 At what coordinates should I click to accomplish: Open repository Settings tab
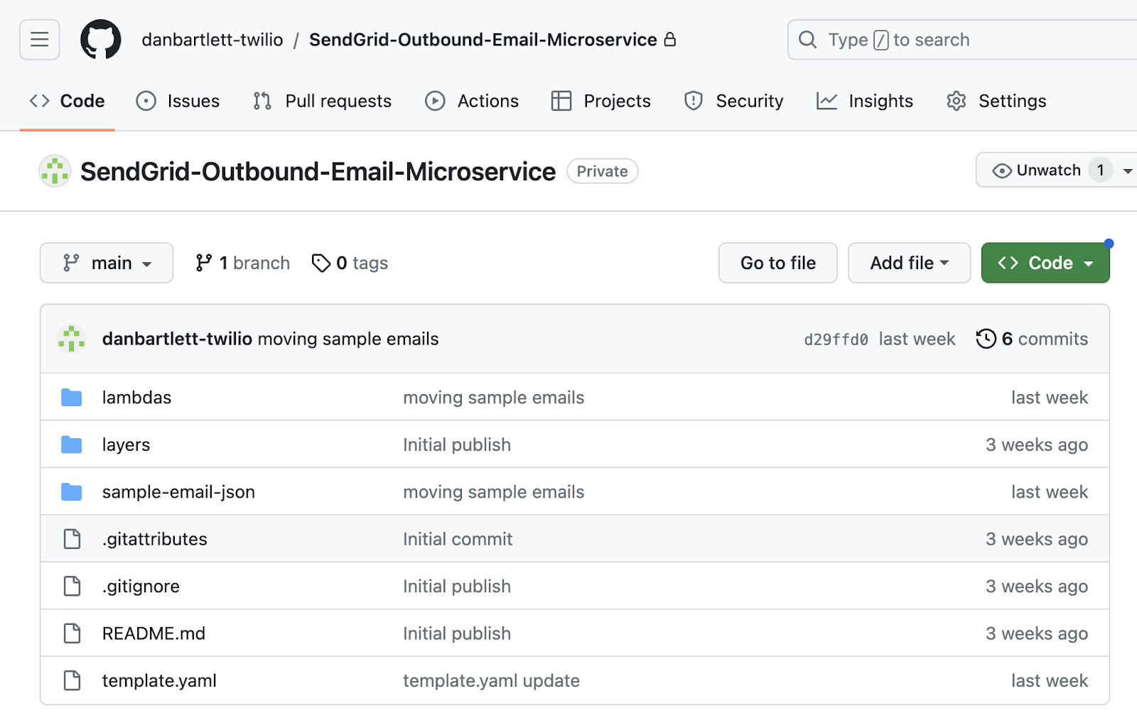tap(996, 101)
